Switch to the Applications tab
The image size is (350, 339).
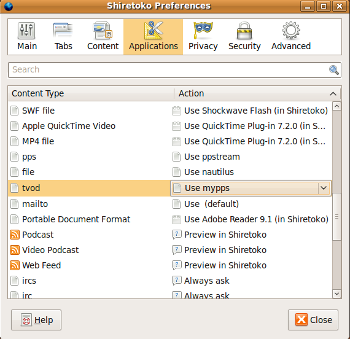pyautogui.click(x=154, y=37)
